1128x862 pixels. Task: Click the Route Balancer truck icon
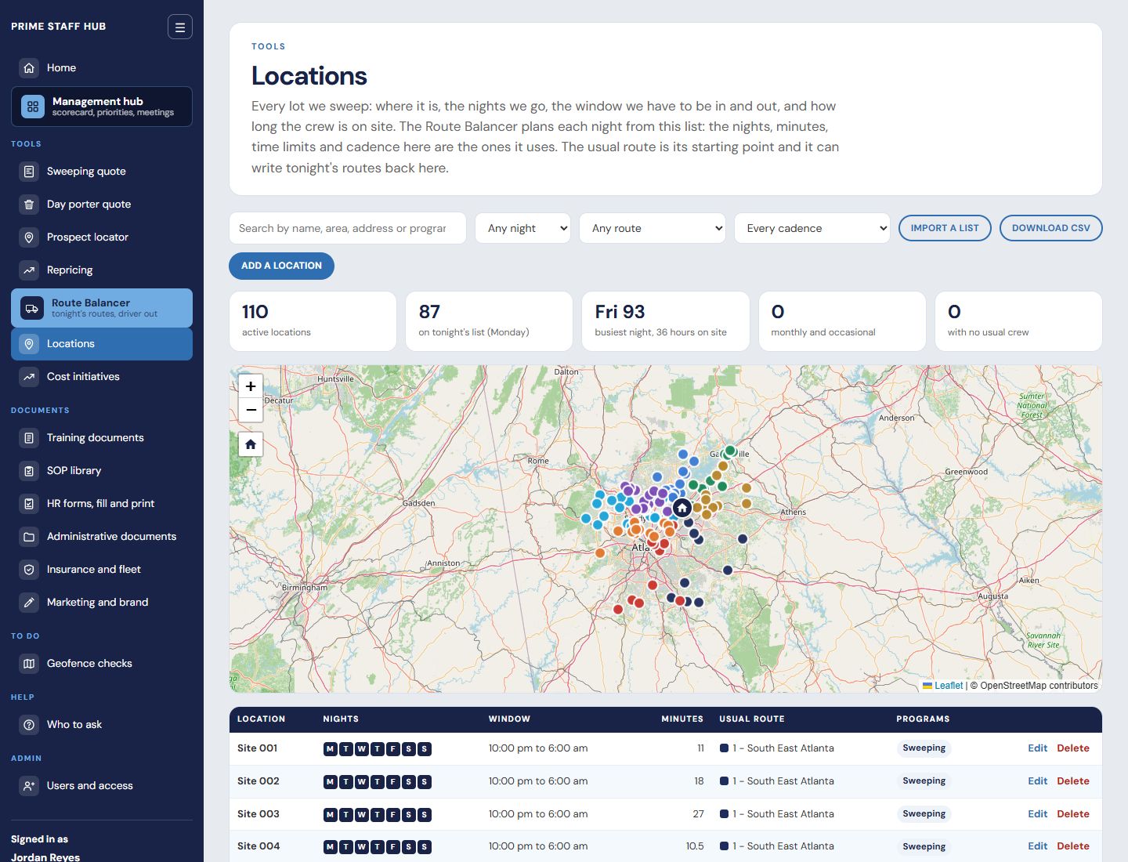[32, 308]
